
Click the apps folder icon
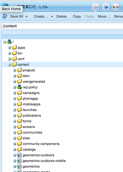[x=15, y=47]
